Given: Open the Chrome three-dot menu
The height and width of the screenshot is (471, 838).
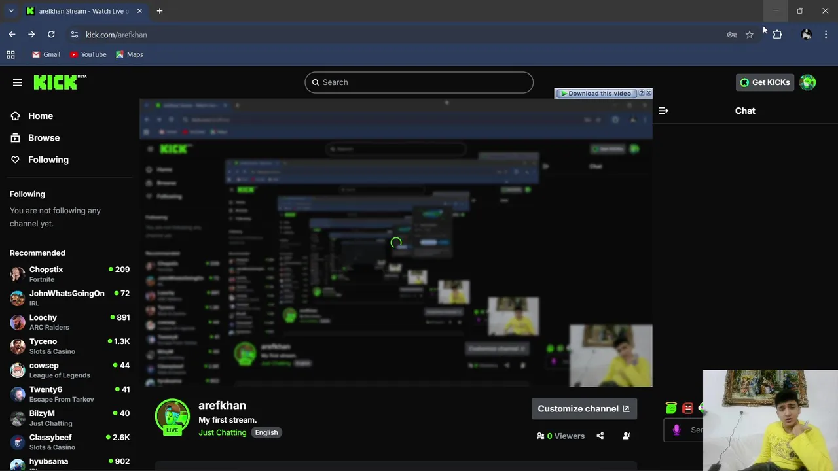Looking at the screenshot, I should (826, 35).
